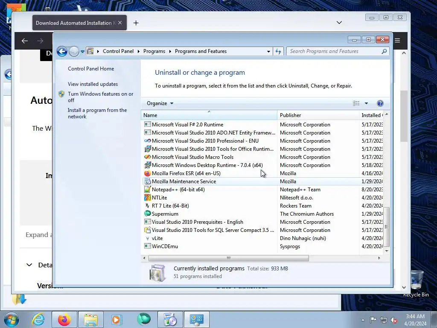The height and width of the screenshot is (328, 437).
Task: Click the blue Help icon
Action: [380, 103]
